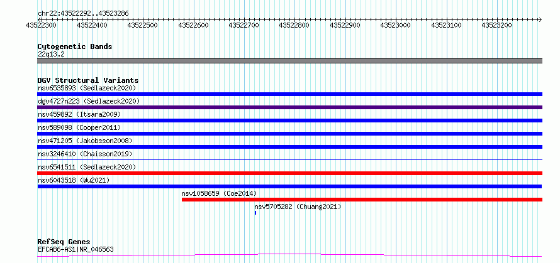Open nsv471205 (Jakobsson2008) variant label
Image resolution: width=560 pixels, height=263 pixels.
point(85,141)
